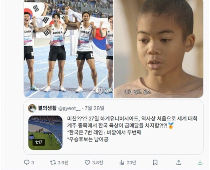This screenshot has height=170, width=210.
Task: Open view analytics bar chart icon
Action: 122,163
